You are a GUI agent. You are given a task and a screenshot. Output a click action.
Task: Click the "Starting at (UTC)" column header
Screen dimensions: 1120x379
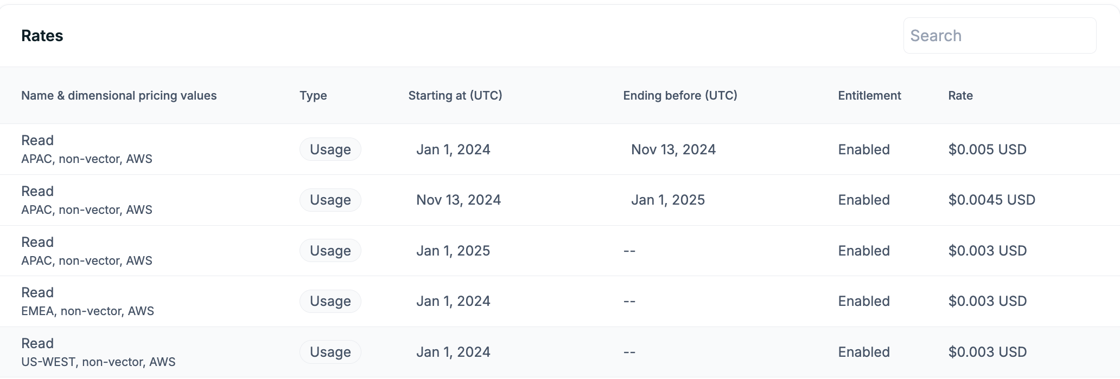point(455,96)
